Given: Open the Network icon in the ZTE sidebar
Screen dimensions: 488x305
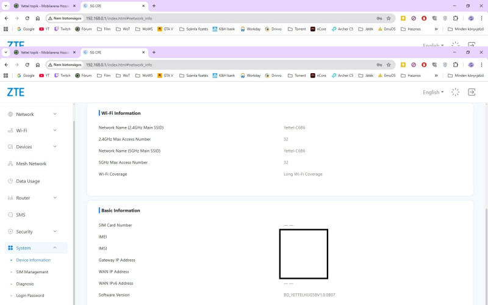Looking at the screenshot, I should click(x=10, y=114).
